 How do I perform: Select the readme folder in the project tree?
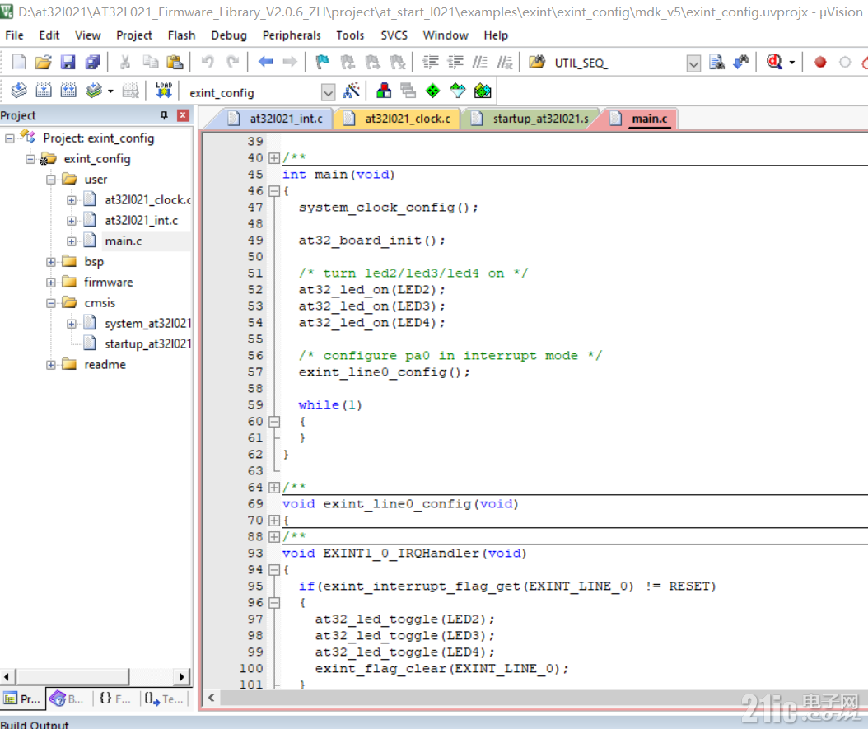[105, 365]
